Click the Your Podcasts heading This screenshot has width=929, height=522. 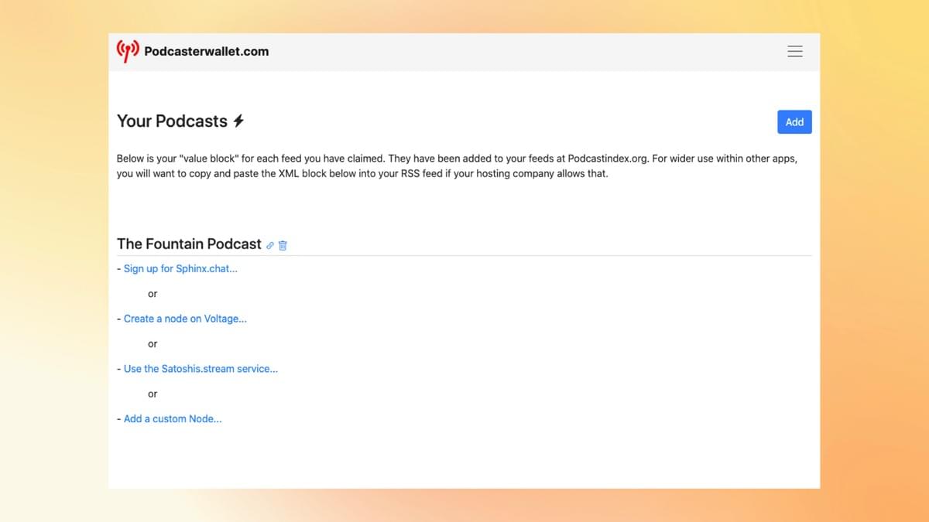(172, 121)
